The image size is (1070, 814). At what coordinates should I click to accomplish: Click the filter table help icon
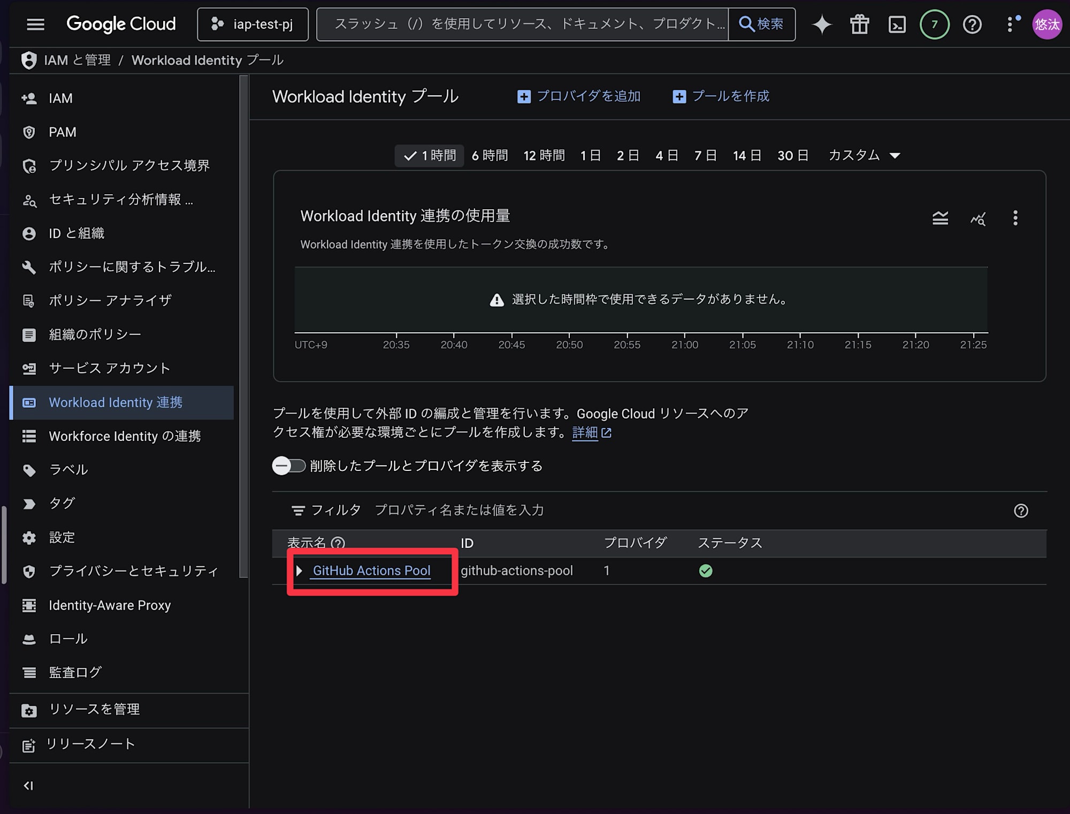pyautogui.click(x=1021, y=511)
